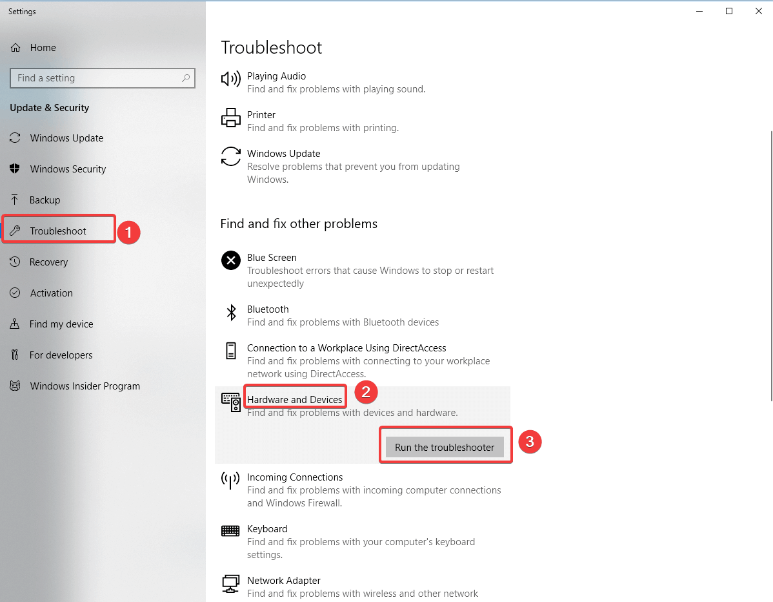Click the Printer troubleshooter icon

(230, 118)
